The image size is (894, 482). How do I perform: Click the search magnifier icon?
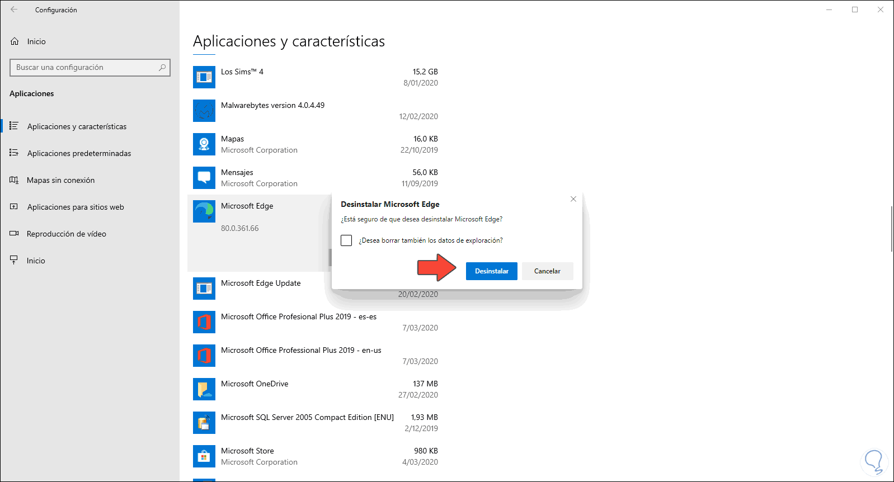[x=162, y=68]
